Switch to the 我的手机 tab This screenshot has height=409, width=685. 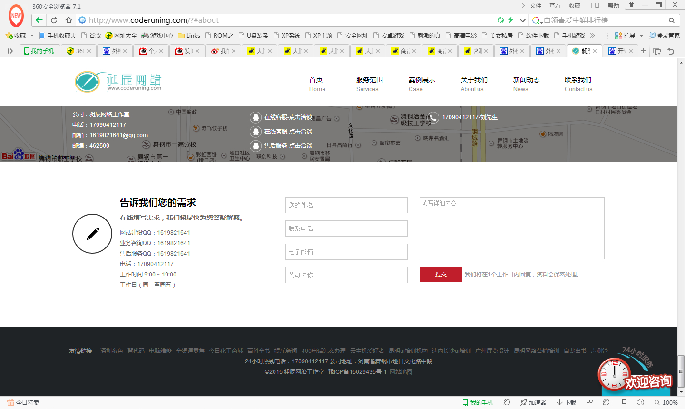(x=39, y=51)
